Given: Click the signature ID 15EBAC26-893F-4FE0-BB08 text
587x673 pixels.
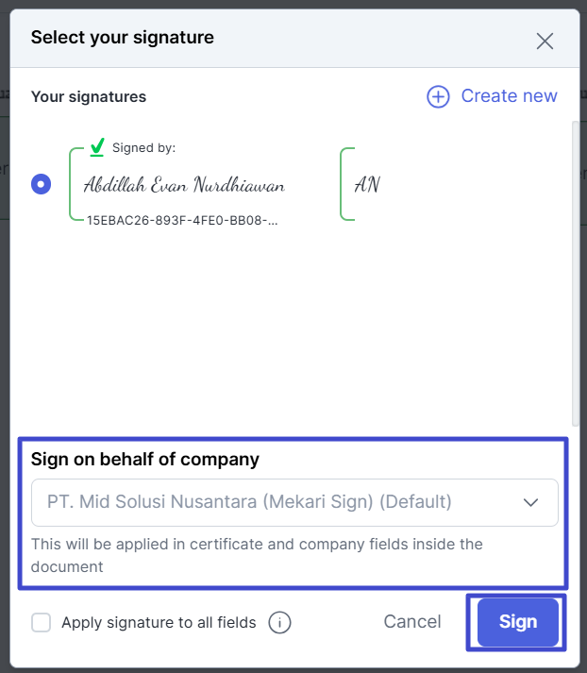Looking at the screenshot, I should [183, 220].
